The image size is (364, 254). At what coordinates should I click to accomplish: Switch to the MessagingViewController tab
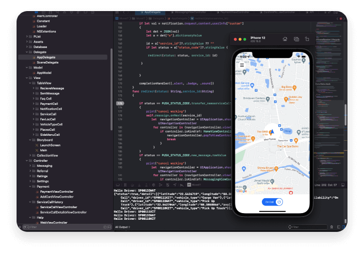(189, 12)
